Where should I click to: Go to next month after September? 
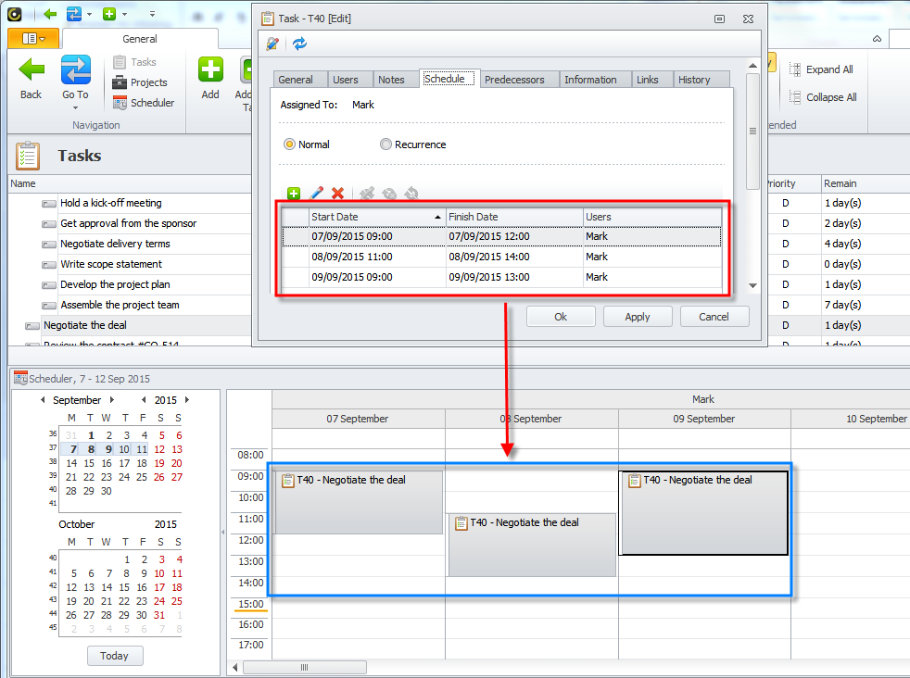pos(112,400)
